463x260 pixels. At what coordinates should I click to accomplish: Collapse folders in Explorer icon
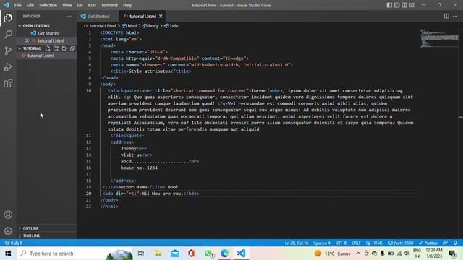[72, 48]
